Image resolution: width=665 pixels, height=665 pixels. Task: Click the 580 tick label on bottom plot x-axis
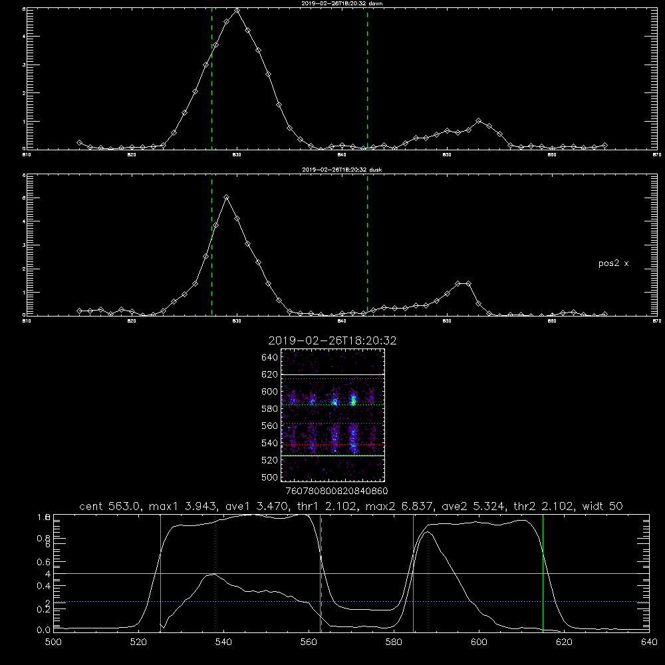(394, 642)
